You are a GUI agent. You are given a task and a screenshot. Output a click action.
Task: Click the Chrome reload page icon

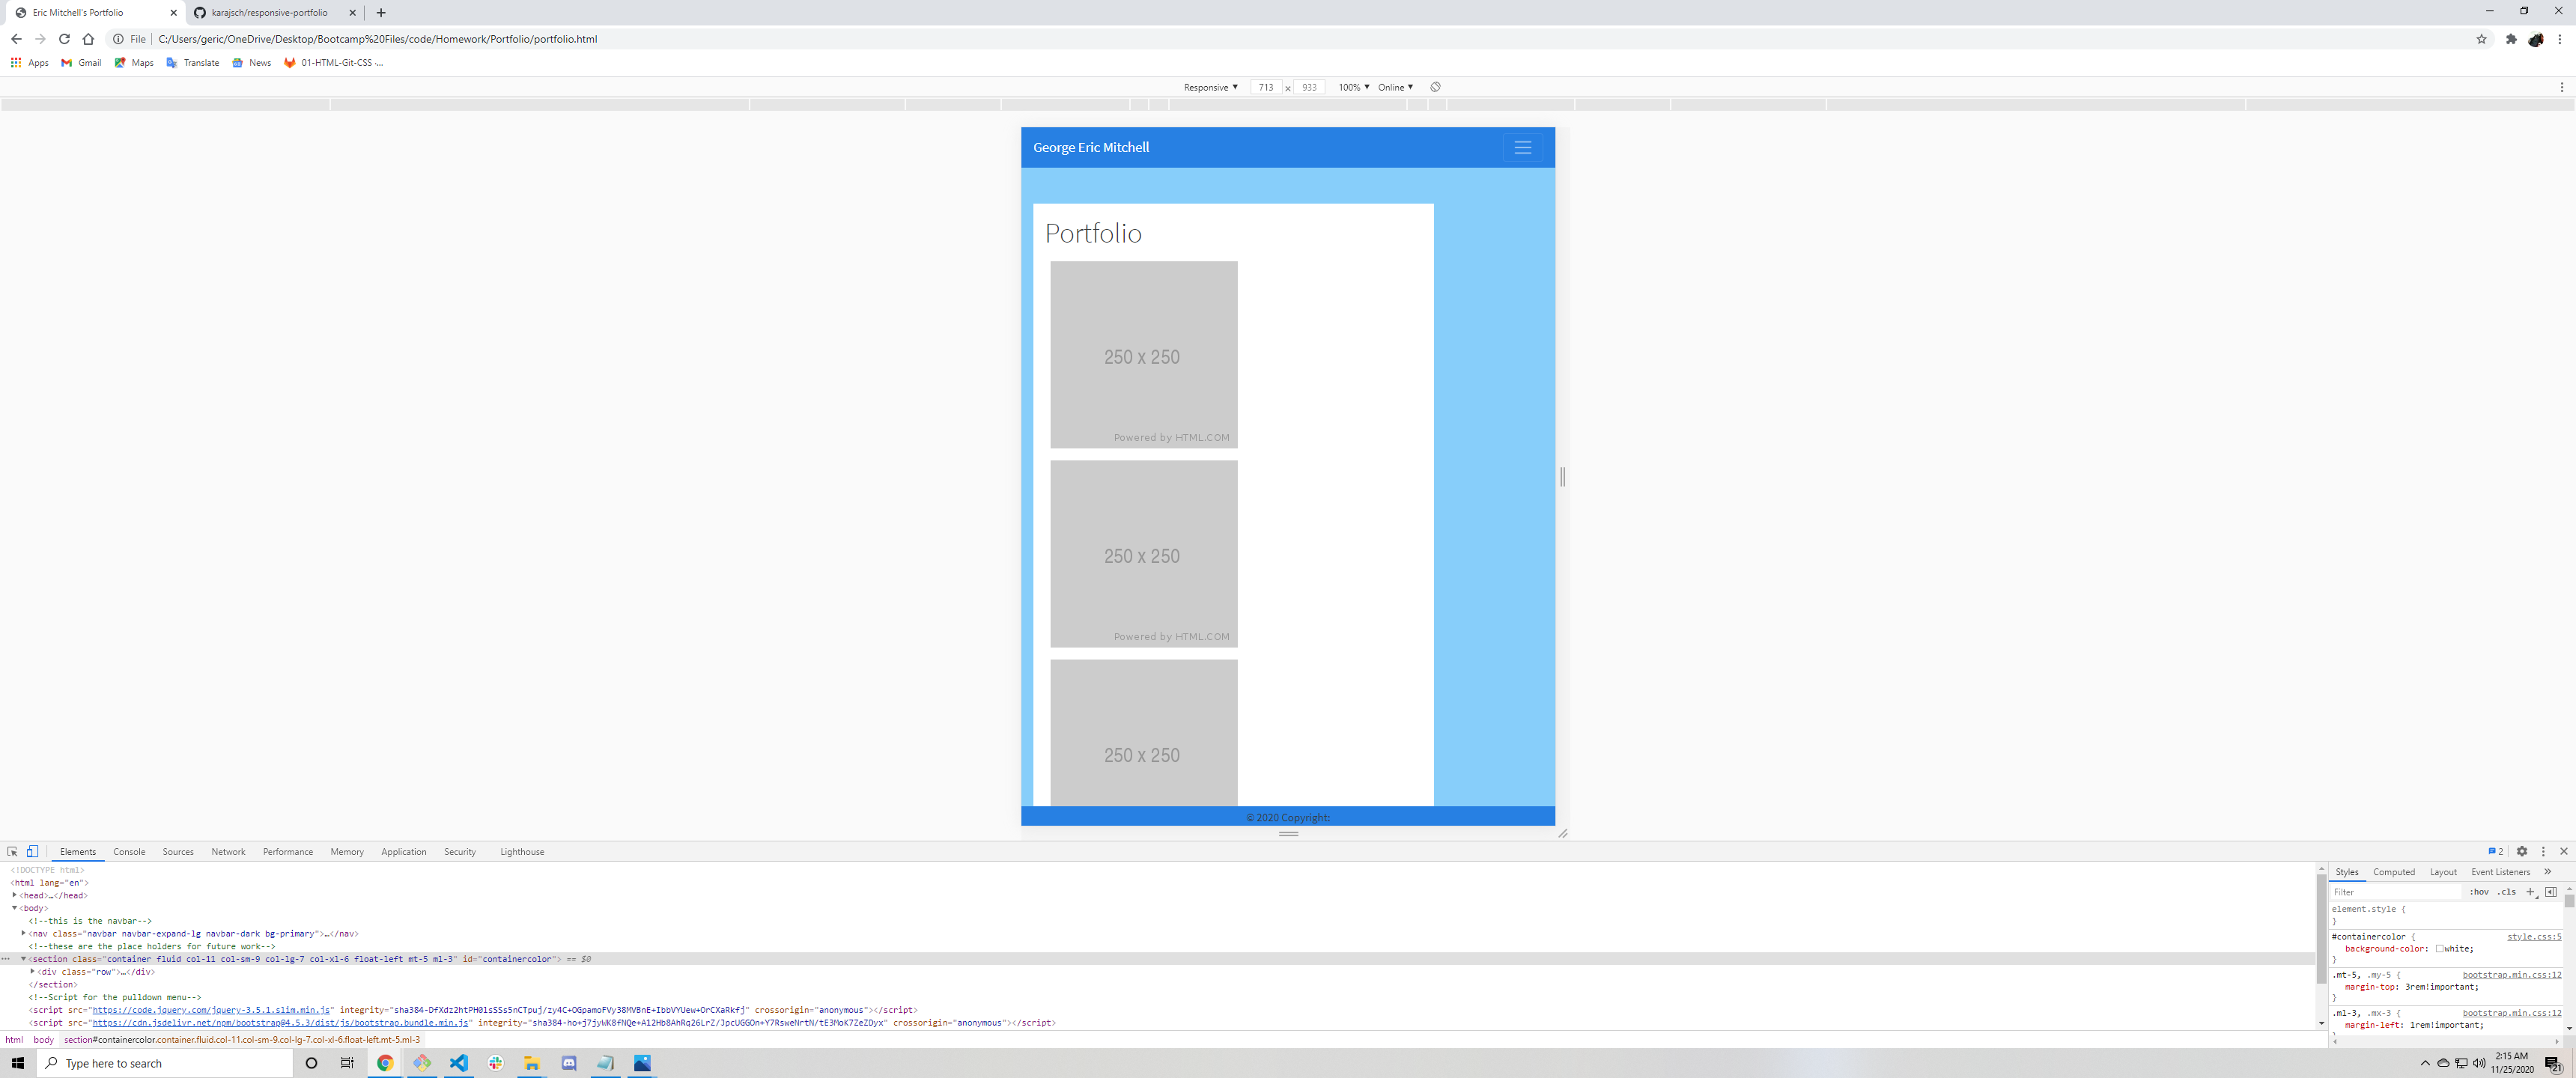(64, 39)
